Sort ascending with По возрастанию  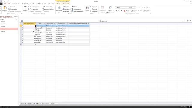tap(34, 7)
